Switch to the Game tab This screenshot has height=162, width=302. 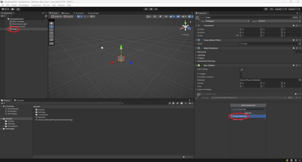(x=65, y=13)
